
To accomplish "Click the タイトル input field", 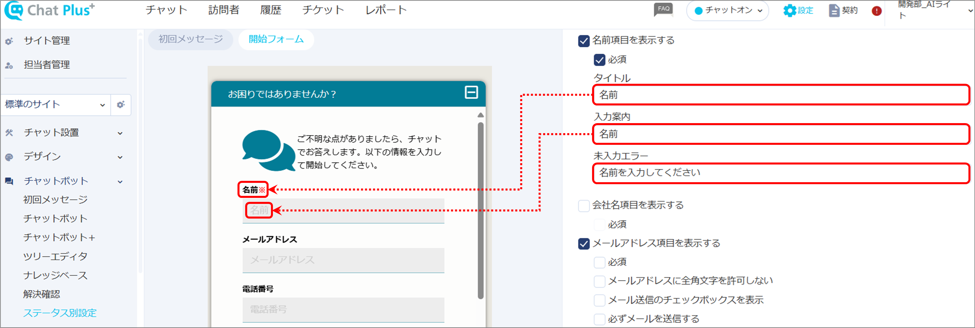I will (x=781, y=95).
